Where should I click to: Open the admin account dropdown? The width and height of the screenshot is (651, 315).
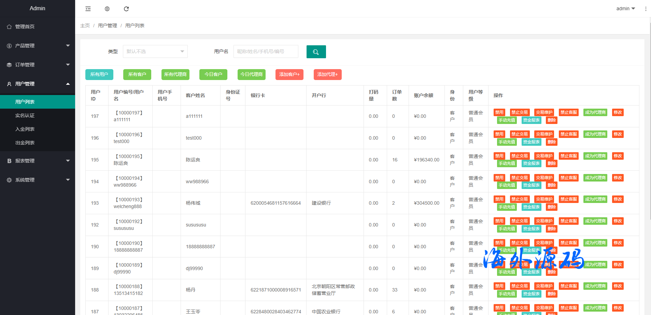coord(625,9)
